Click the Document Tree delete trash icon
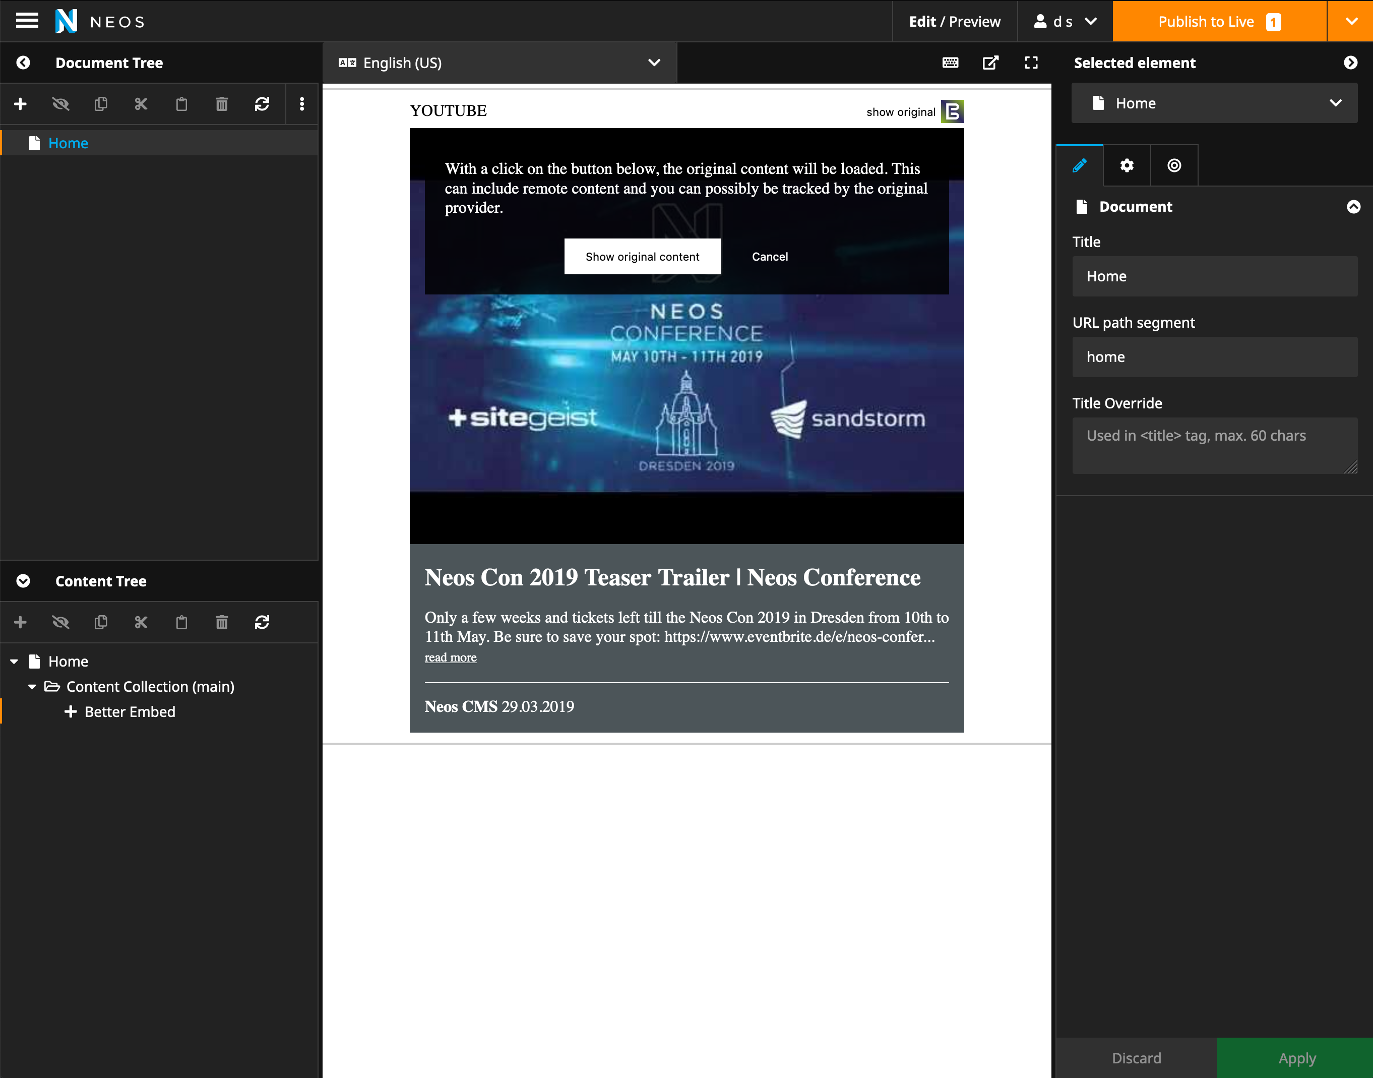Viewport: 1373px width, 1078px height. click(221, 104)
